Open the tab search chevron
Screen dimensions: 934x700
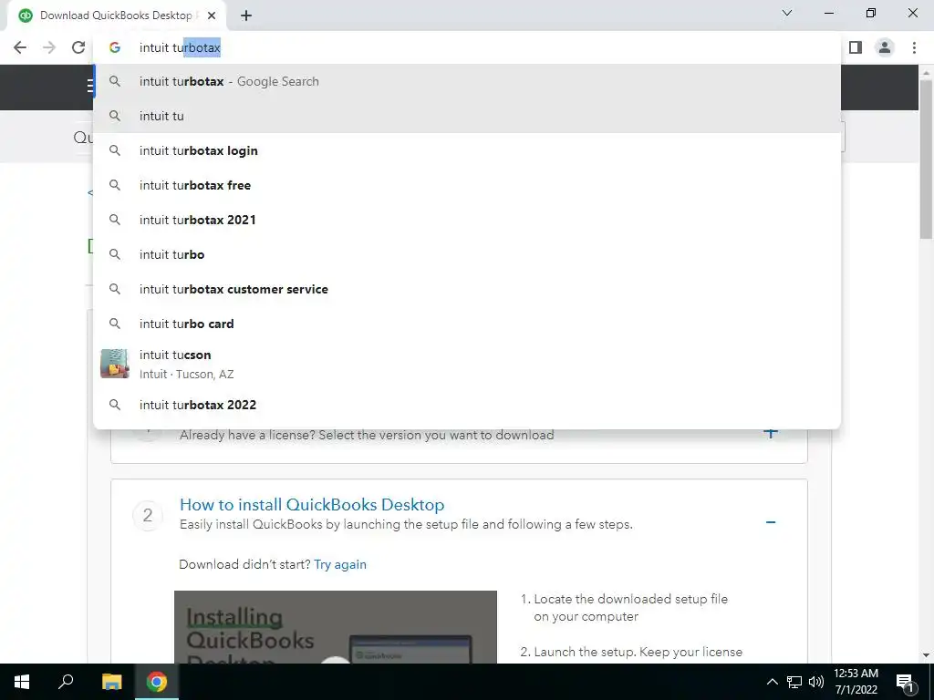787,13
